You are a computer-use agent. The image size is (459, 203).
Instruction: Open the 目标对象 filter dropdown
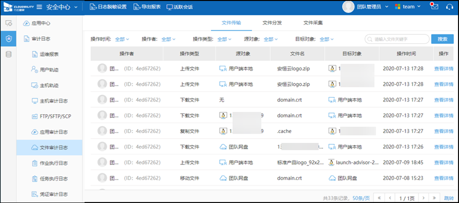326,39
